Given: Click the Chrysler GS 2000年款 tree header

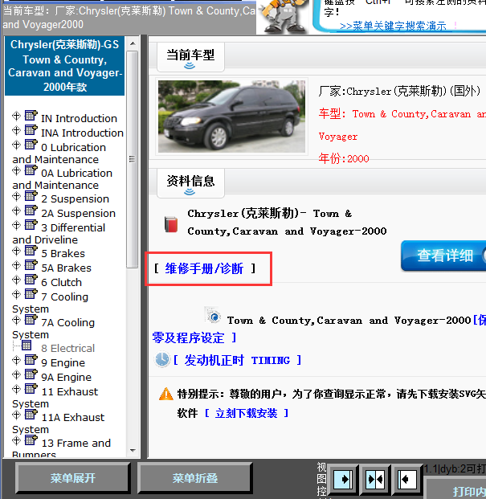Looking at the screenshot, I should click(65, 66).
